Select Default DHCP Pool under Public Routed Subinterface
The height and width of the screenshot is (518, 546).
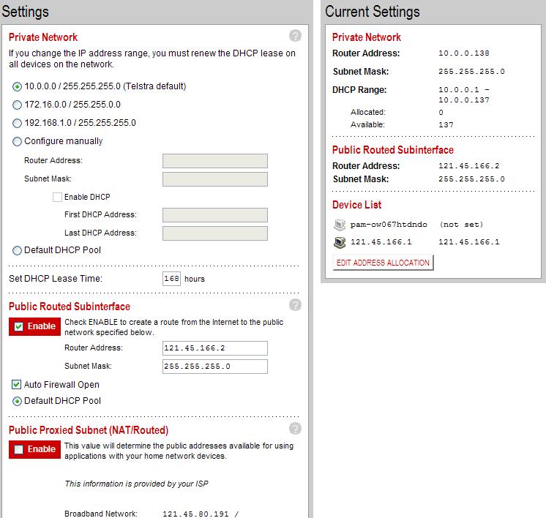(x=17, y=402)
